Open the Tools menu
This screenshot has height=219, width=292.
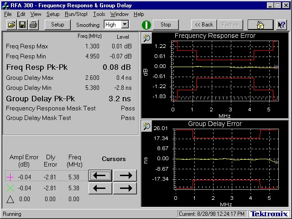coord(99,14)
